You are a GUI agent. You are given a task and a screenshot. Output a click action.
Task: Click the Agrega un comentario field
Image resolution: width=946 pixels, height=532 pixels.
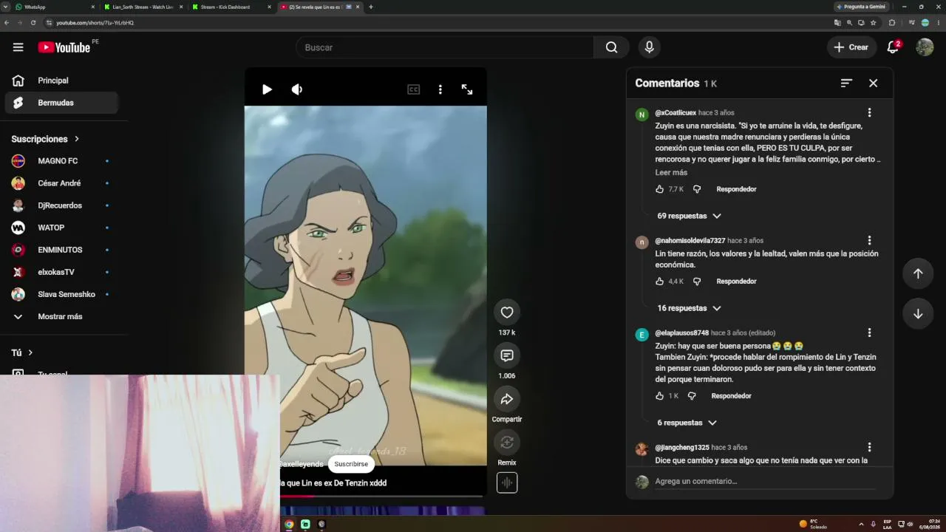pyautogui.click(x=766, y=481)
